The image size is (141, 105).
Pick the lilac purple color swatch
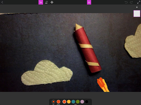tap(82, 102)
